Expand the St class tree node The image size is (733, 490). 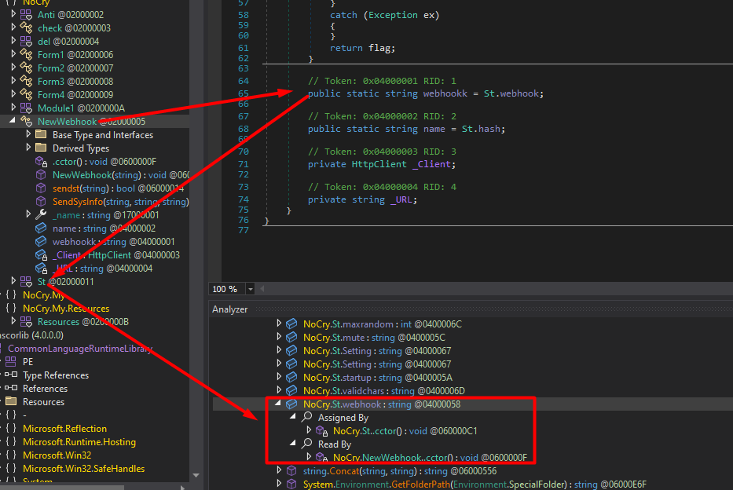tap(13, 282)
